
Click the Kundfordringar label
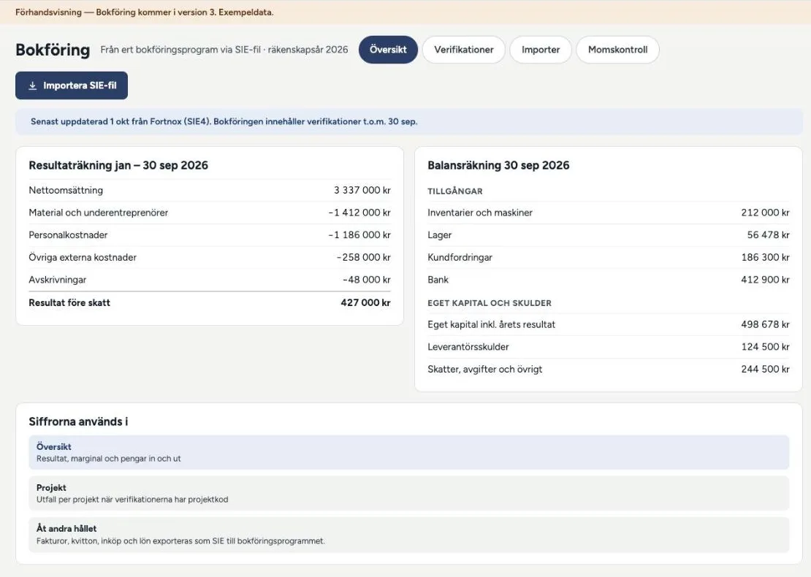[460, 257]
